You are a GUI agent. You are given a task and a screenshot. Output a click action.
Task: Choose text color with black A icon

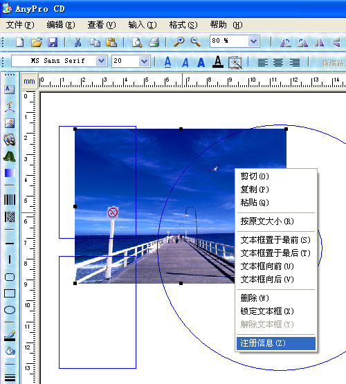coord(218,62)
